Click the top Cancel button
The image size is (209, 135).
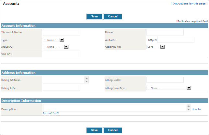[112, 16]
